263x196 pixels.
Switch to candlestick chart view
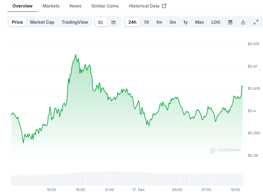[x=114, y=22]
